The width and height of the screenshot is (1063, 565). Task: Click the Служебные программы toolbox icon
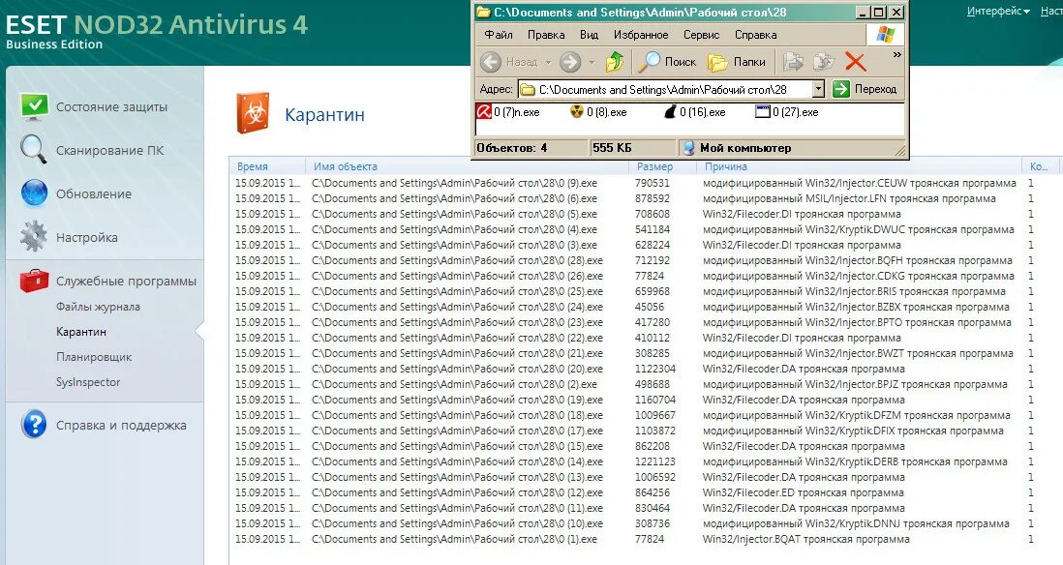pyautogui.click(x=34, y=280)
